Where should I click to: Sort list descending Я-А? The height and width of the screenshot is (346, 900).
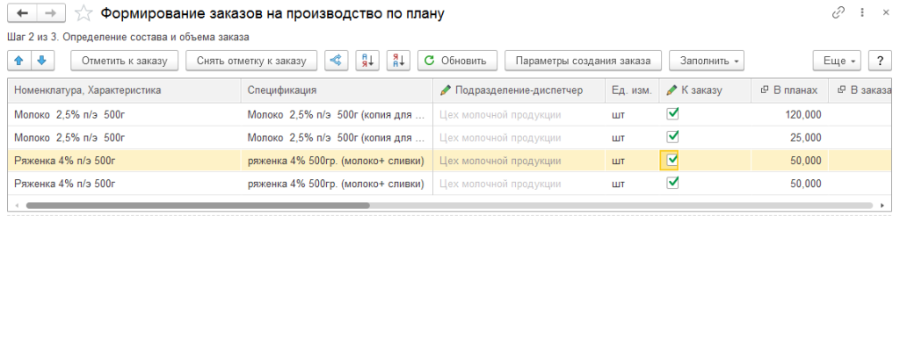(x=398, y=61)
